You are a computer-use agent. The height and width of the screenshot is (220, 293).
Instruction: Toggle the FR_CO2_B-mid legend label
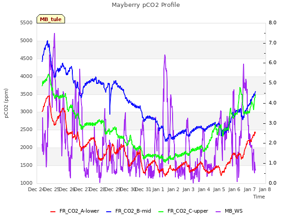click(x=133, y=211)
